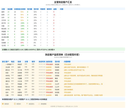
Task: Click the 坐席 column header
Action: tap(19, 61)
